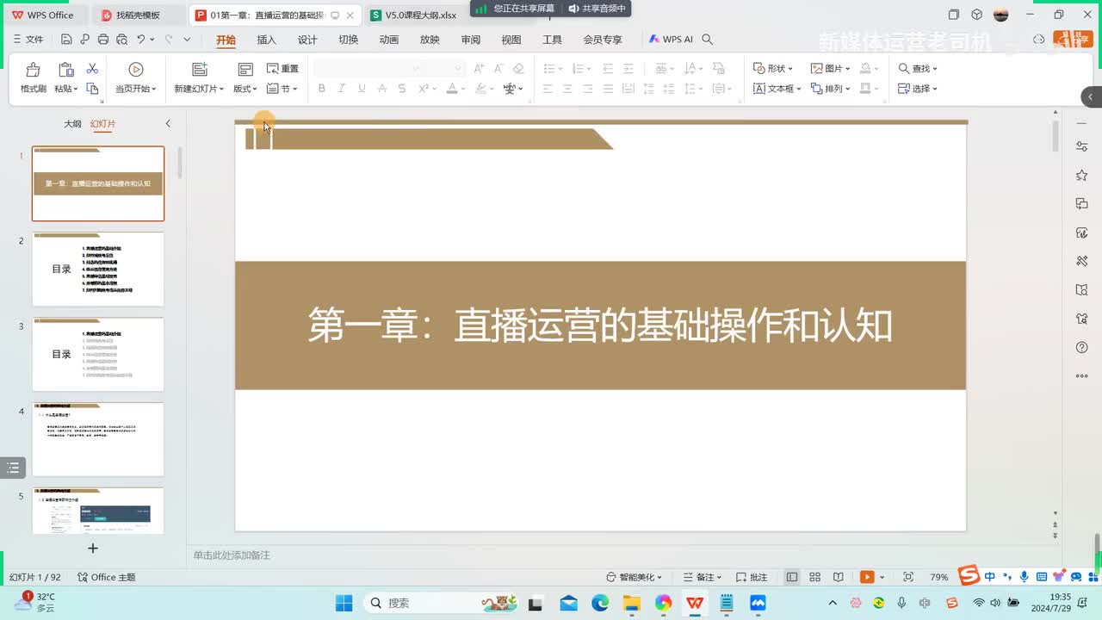Switch to 找稻壳模板 tab
1102x620 pixels.
coord(138,15)
